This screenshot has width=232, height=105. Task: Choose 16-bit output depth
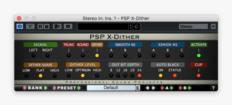click(x=125, y=76)
